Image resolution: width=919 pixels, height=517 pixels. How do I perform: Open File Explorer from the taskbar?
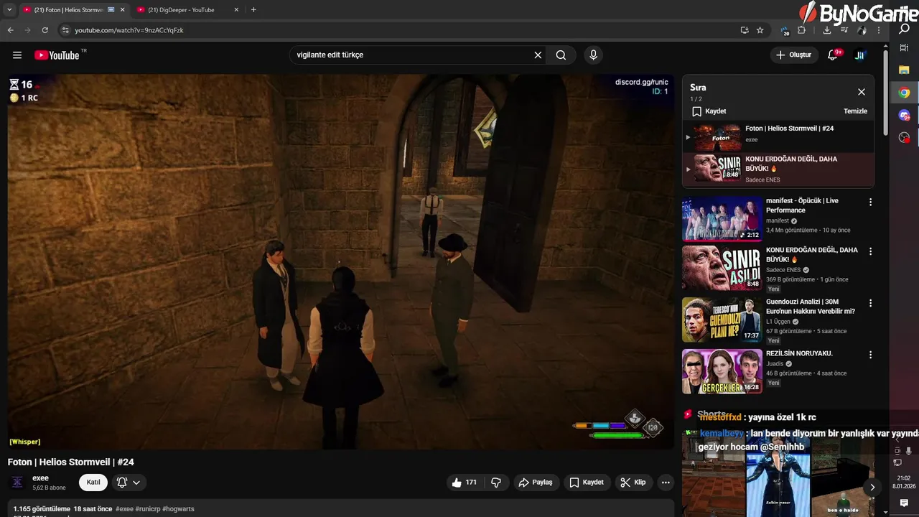(x=904, y=70)
